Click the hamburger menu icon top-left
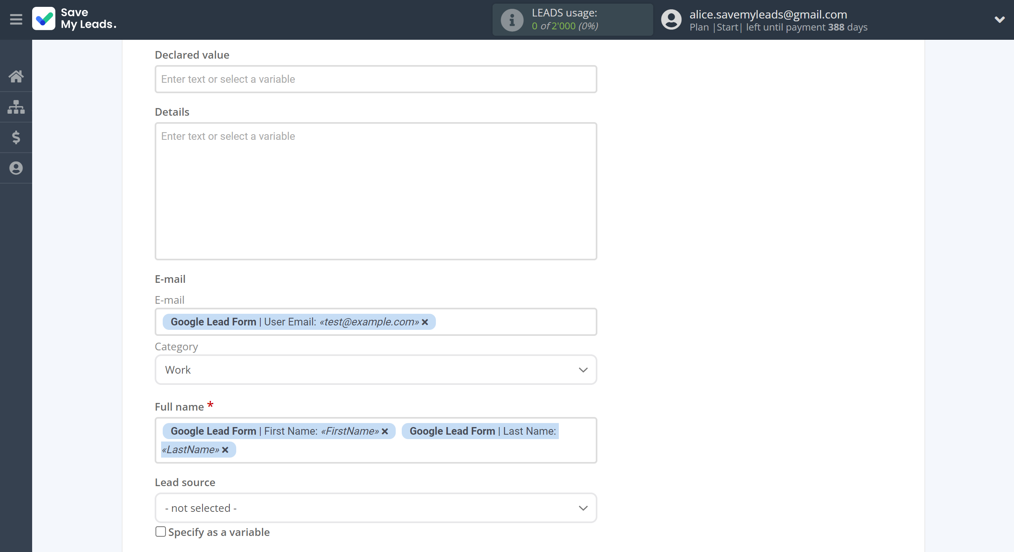The width and height of the screenshot is (1014, 552). click(x=16, y=20)
